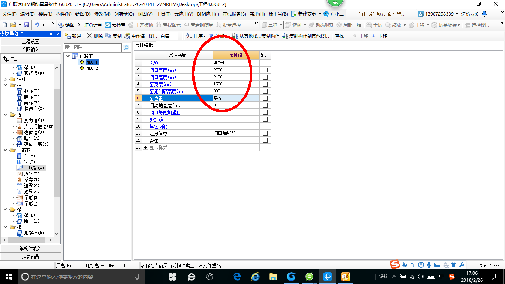505x284 pixels.
Task: Click 复制构件到其他楼层 button
Action: [x=306, y=36]
